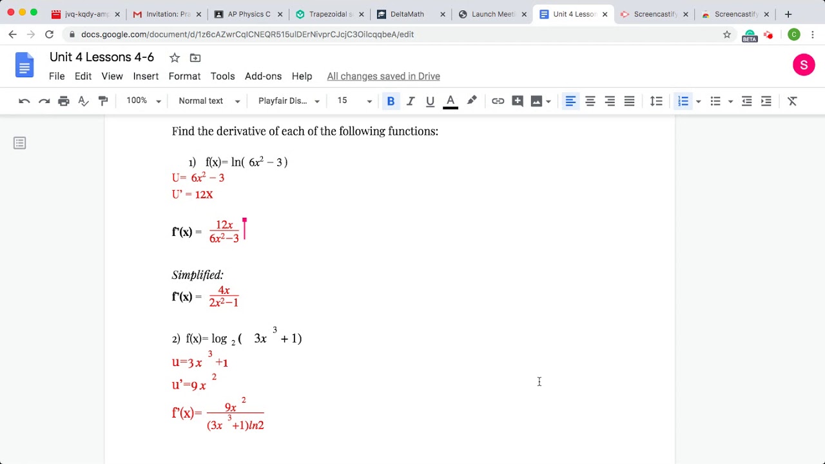Click All changes saved in Drive

click(x=383, y=76)
